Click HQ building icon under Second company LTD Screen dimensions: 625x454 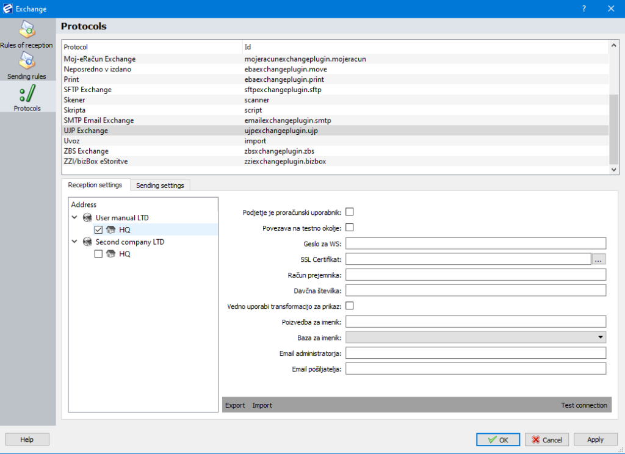tap(110, 254)
